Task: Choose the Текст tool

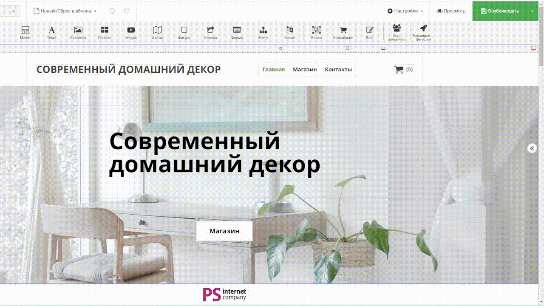Action: tap(52, 32)
